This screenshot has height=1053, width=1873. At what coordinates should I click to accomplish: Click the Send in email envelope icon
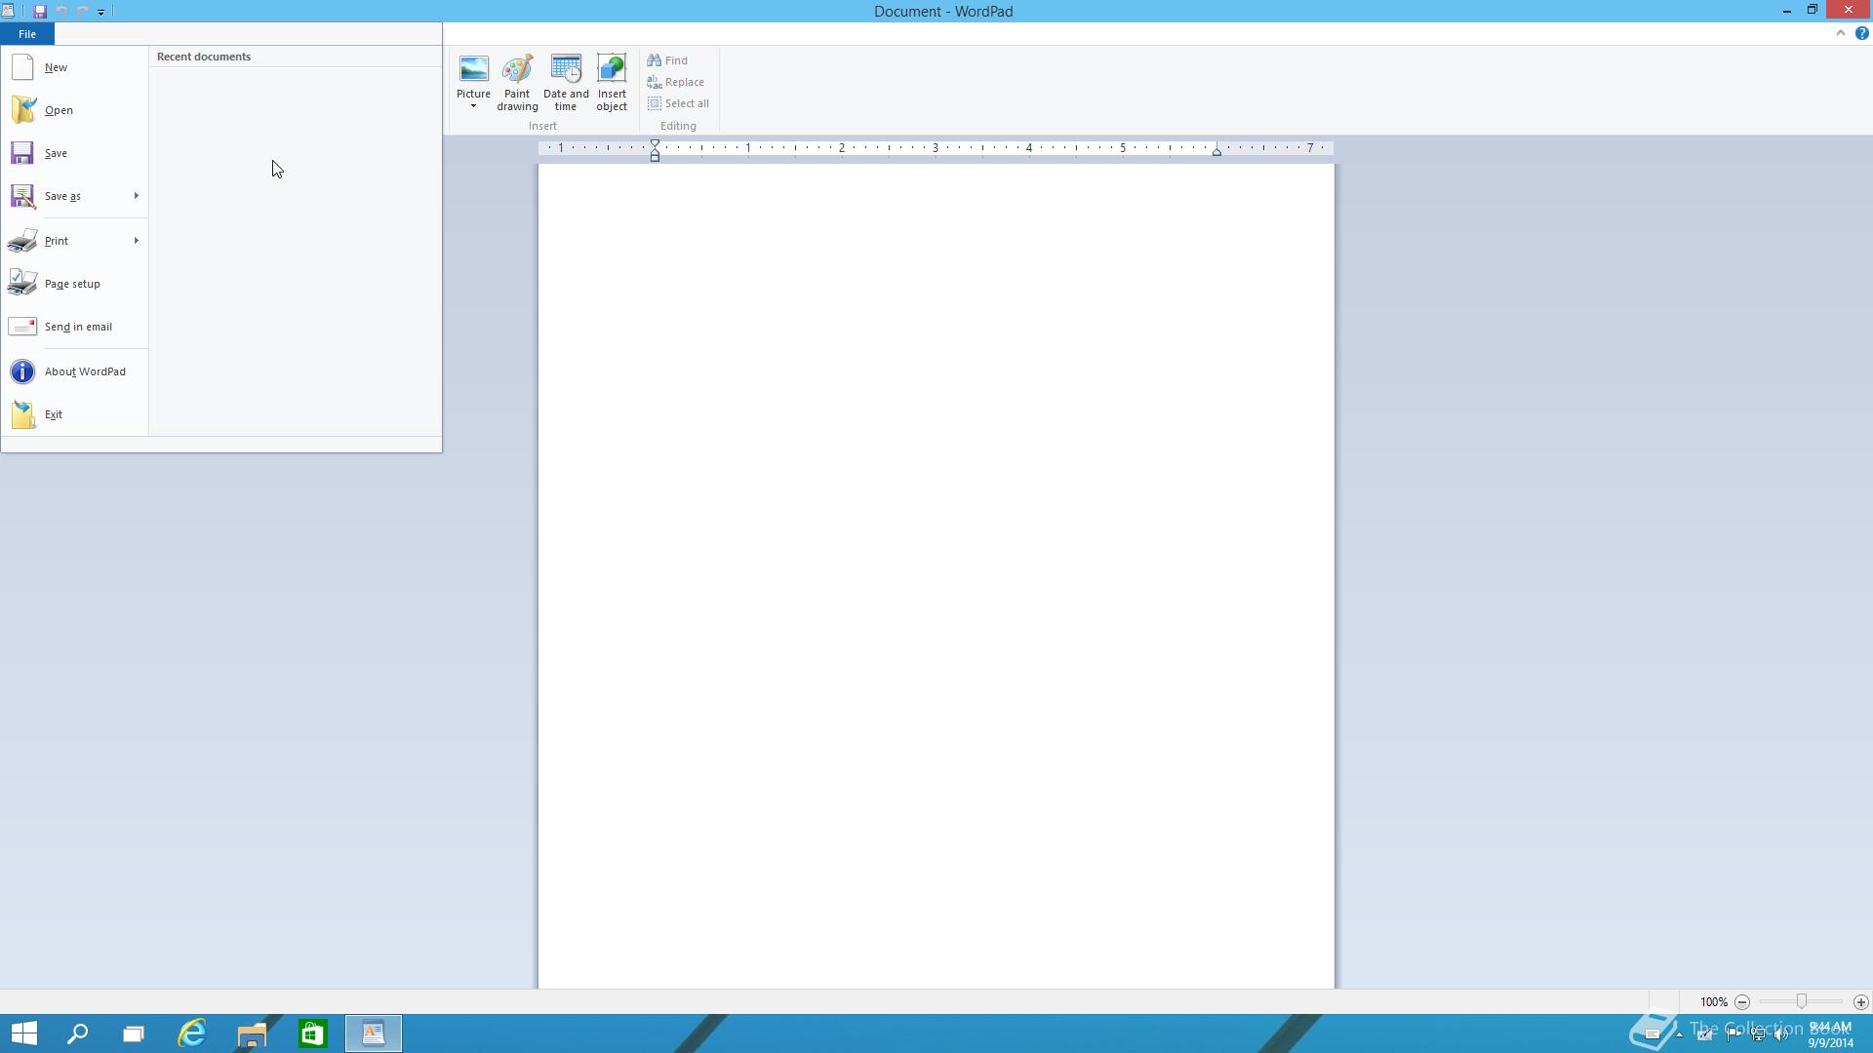[x=22, y=327]
